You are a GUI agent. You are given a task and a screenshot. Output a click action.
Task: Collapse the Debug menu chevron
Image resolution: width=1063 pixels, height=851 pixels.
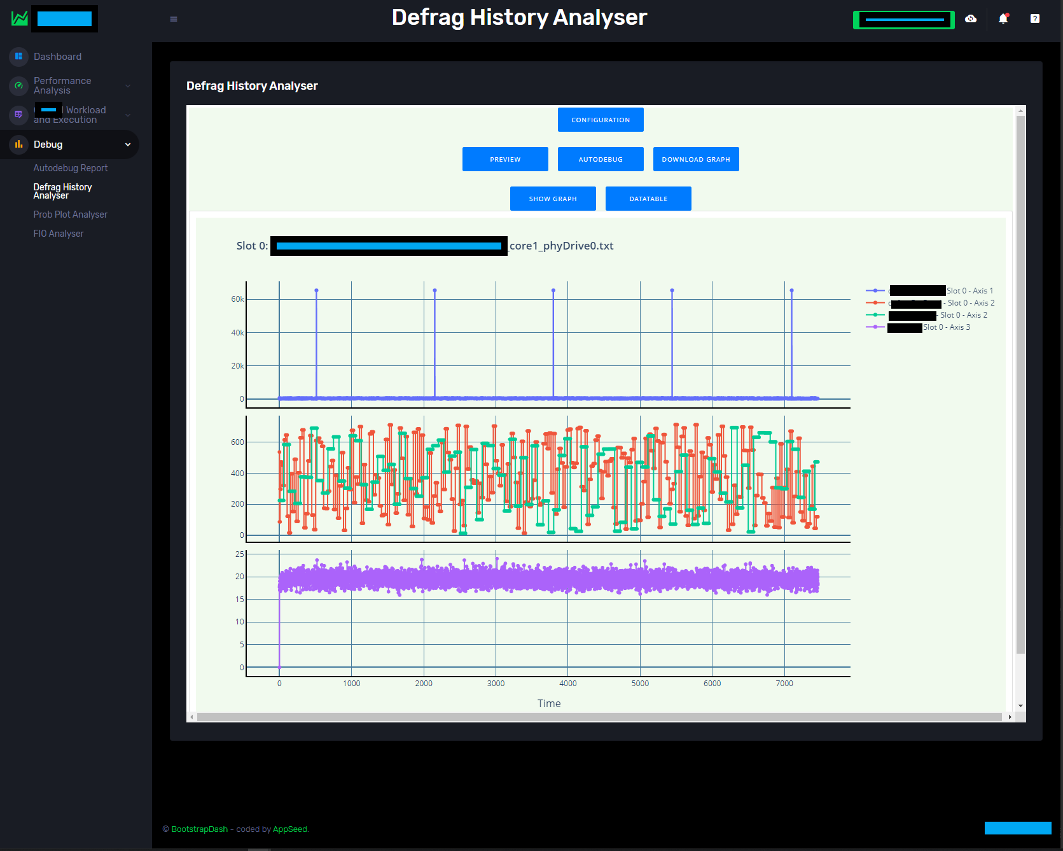tap(128, 144)
